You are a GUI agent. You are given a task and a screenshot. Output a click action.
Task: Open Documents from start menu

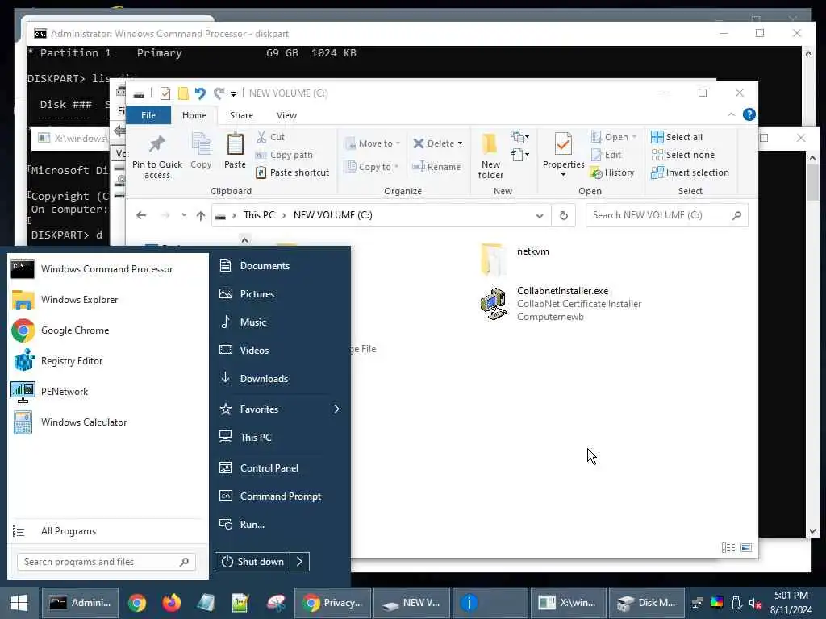[x=254, y=266]
